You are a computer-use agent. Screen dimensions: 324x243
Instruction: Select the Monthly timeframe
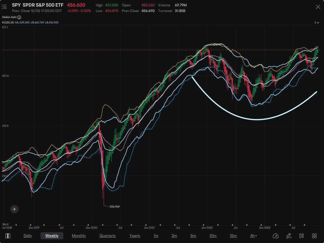click(79, 236)
